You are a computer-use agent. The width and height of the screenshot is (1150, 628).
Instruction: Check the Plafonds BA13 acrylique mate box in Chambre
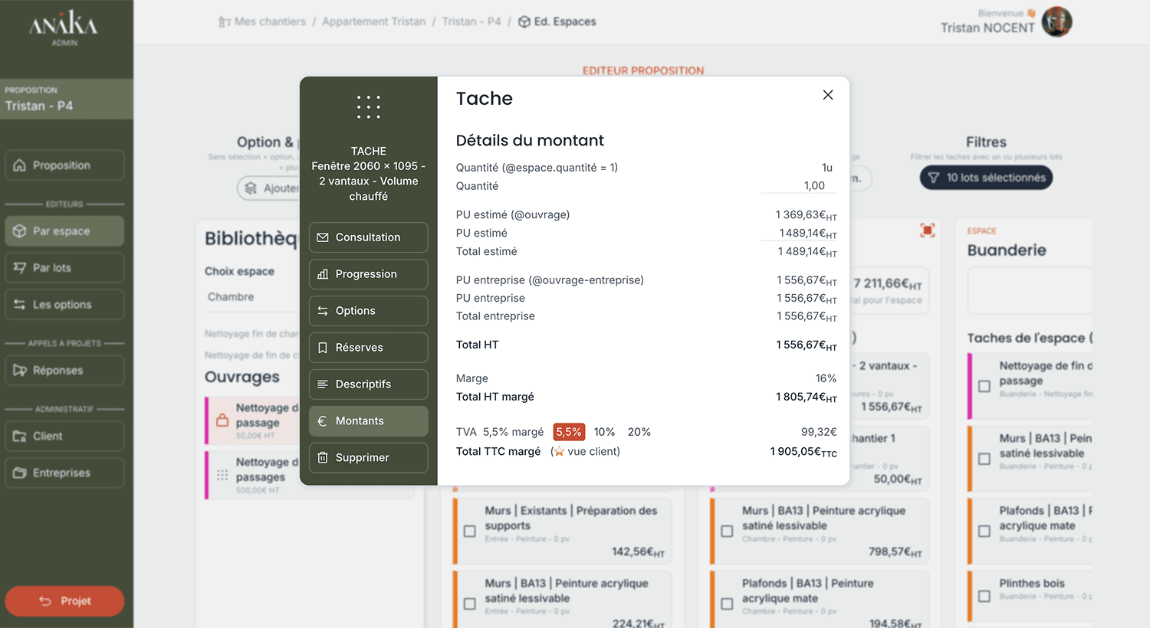[x=727, y=603]
